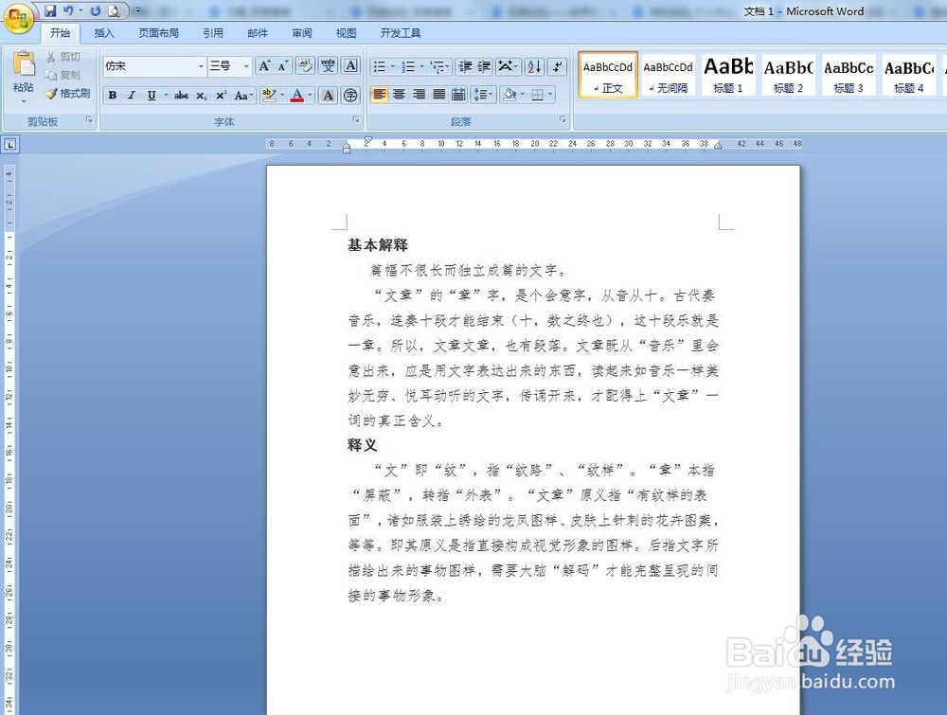Center-align the paragraph
The width and height of the screenshot is (947, 715).
pyautogui.click(x=399, y=95)
